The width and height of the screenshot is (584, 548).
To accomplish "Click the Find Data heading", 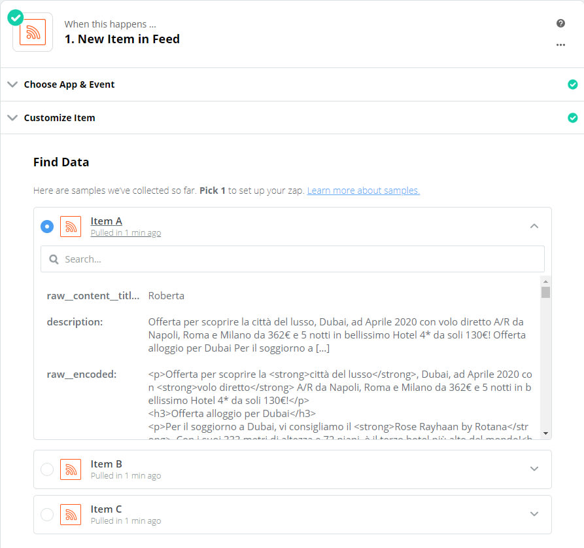I will pos(61,162).
